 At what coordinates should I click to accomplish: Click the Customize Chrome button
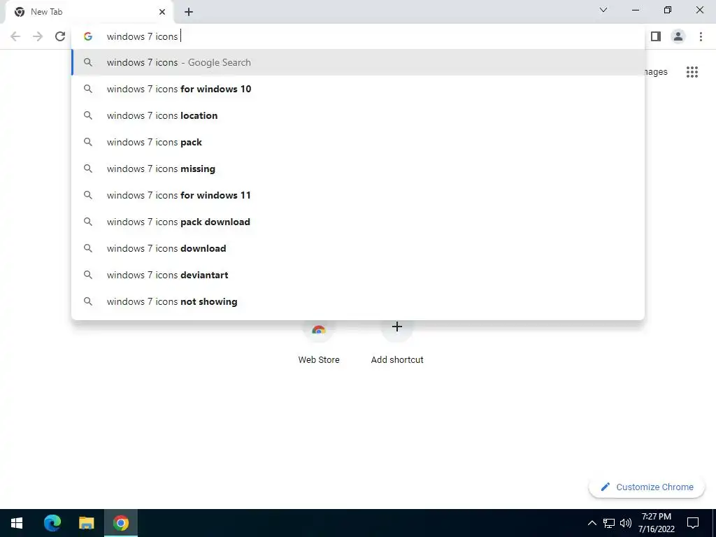coord(647,487)
